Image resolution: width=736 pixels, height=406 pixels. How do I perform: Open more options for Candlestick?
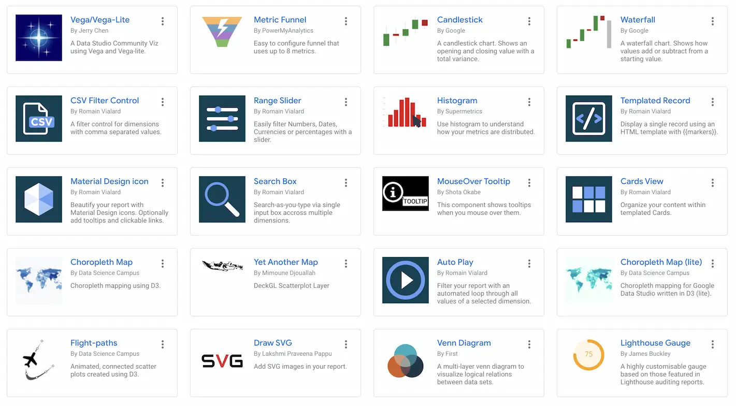[529, 21]
